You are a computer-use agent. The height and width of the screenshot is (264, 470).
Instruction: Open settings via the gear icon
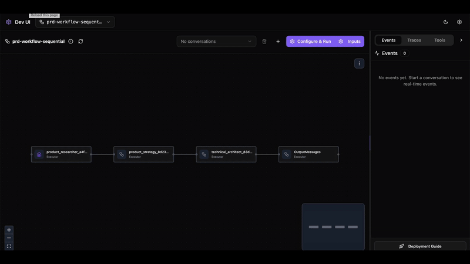(459, 22)
